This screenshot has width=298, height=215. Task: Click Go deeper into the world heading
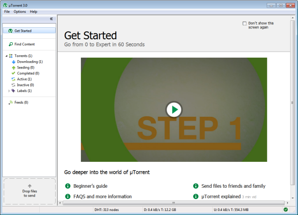pos(107,172)
